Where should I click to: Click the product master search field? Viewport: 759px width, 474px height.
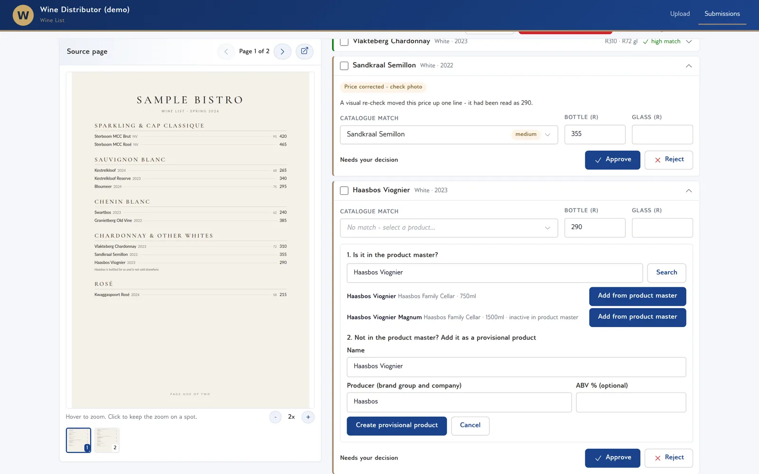[x=495, y=273]
